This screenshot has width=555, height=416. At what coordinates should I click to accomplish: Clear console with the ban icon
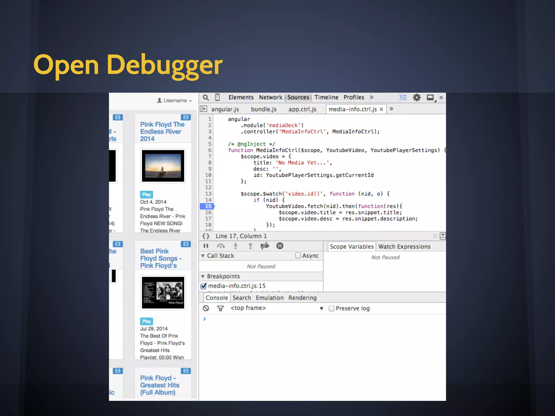coord(206,308)
